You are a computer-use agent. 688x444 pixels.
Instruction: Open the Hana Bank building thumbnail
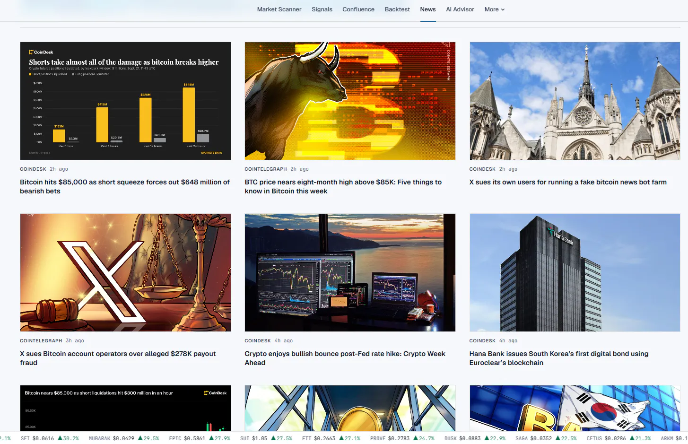click(575, 272)
